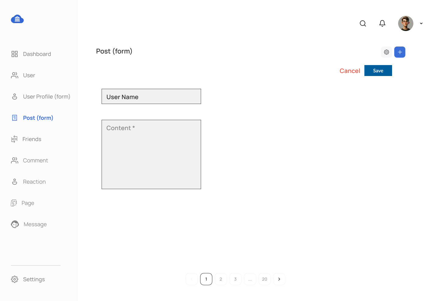
Task: Click the Dashboard grid icon
Action: click(15, 54)
